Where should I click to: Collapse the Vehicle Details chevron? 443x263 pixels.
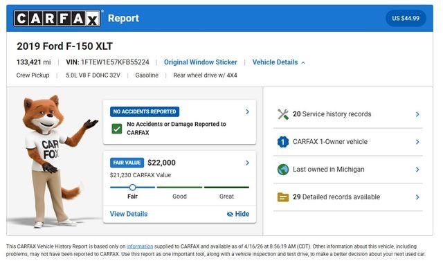[x=303, y=63]
